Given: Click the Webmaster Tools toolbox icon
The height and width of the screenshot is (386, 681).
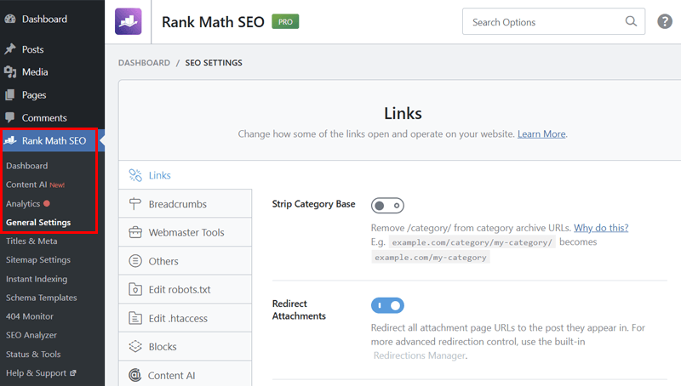Looking at the screenshot, I should point(135,232).
